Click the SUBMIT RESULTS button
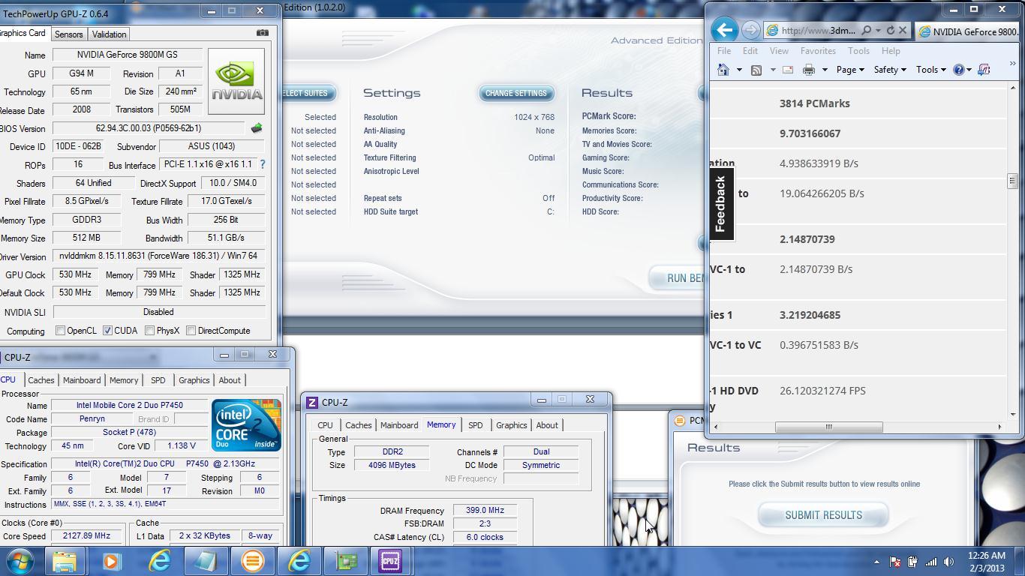1025x576 pixels. point(823,515)
